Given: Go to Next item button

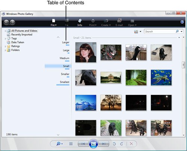Looking at the screenshot, I should pos(104,144).
